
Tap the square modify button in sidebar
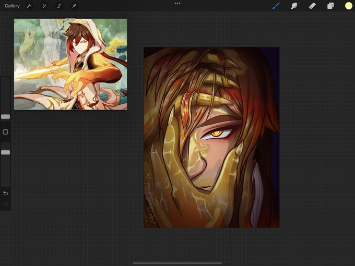tap(5, 132)
